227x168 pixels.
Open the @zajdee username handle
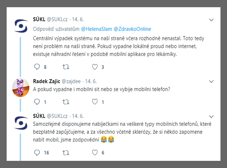(x=71, y=81)
